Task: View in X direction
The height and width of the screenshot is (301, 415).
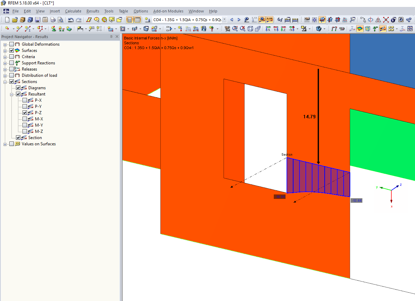Action: pyautogui.click(x=268, y=29)
